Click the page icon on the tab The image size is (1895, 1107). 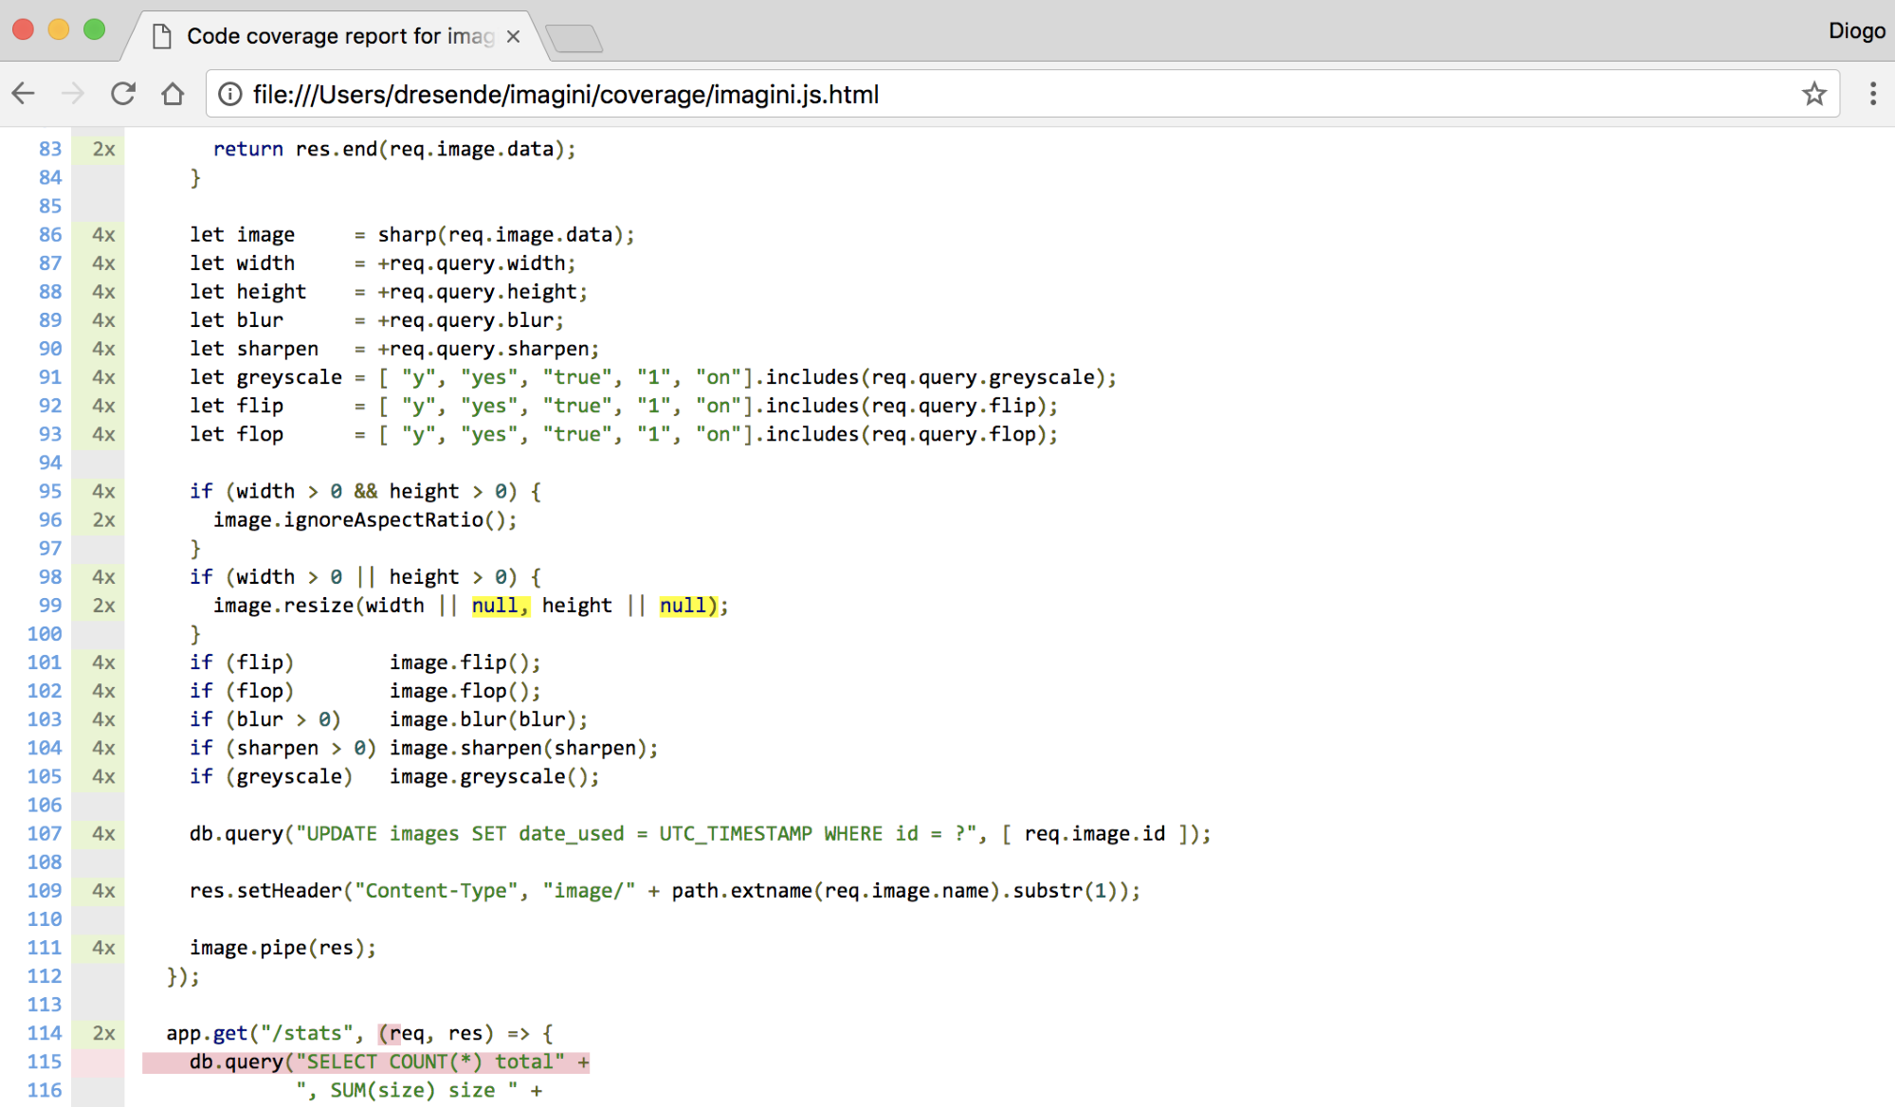pos(162,36)
